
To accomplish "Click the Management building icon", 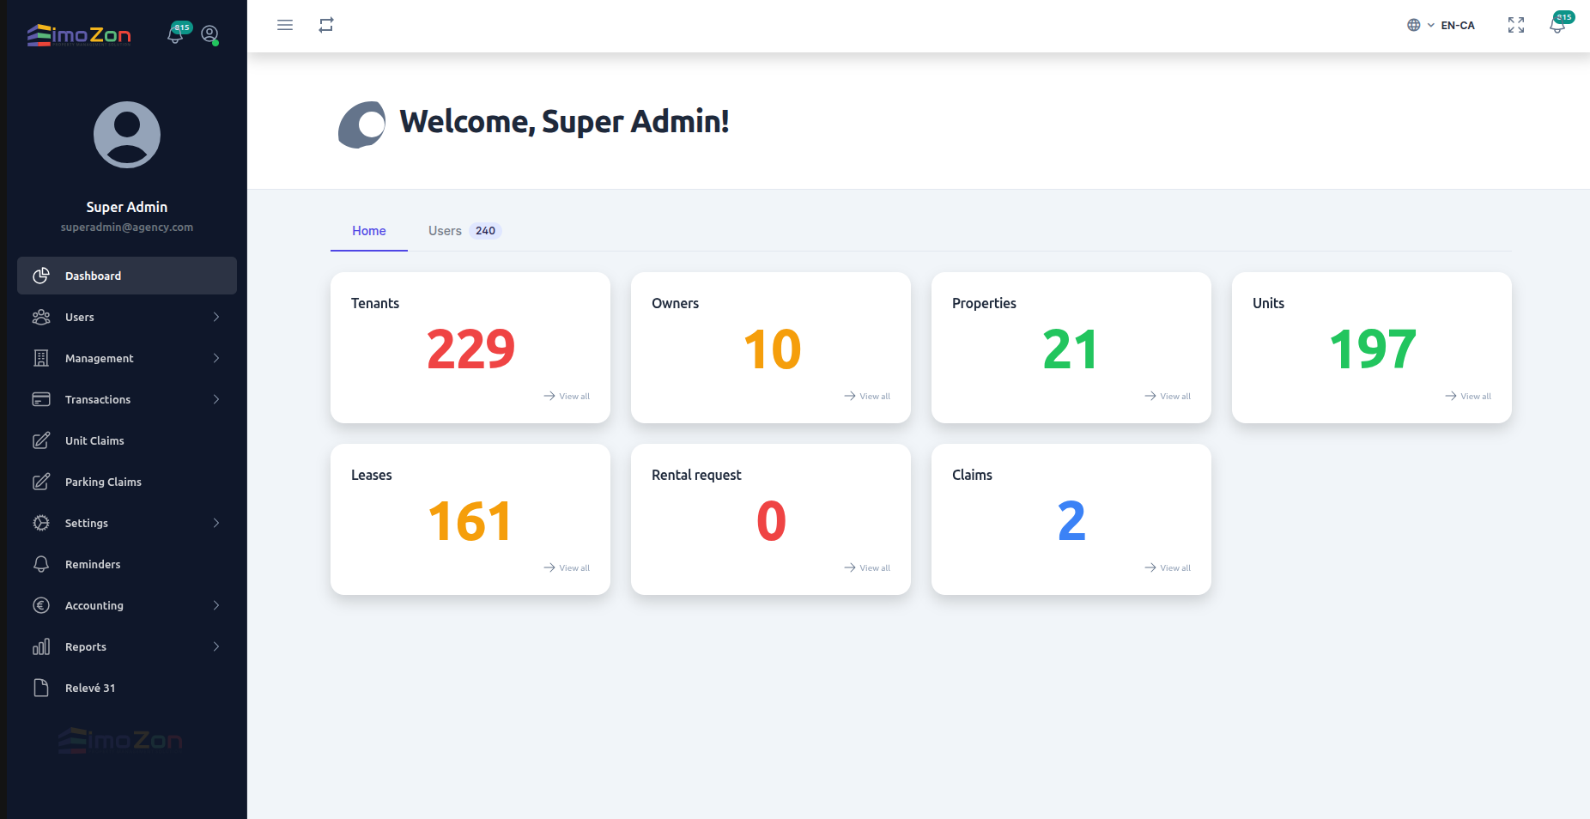I will pos(41,358).
